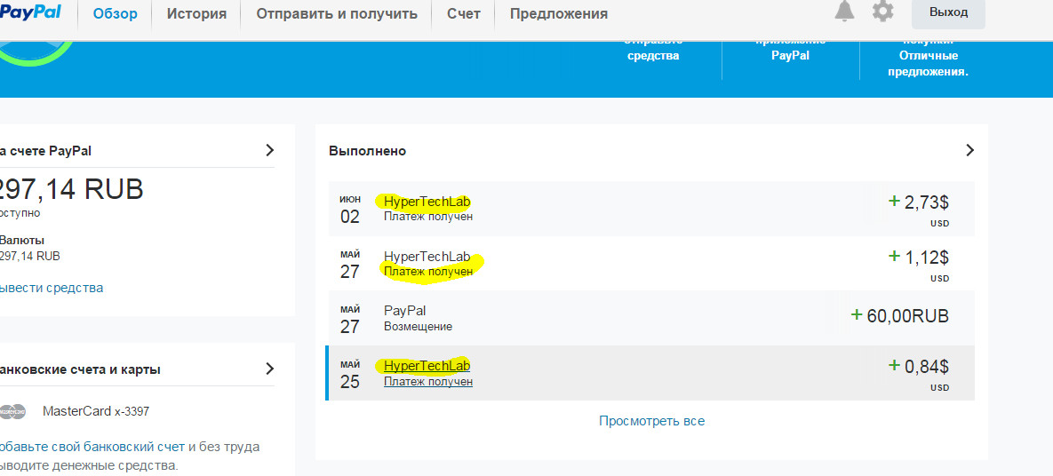Click the + 60,00RUB amount

pyautogui.click(x=900, y=315)
